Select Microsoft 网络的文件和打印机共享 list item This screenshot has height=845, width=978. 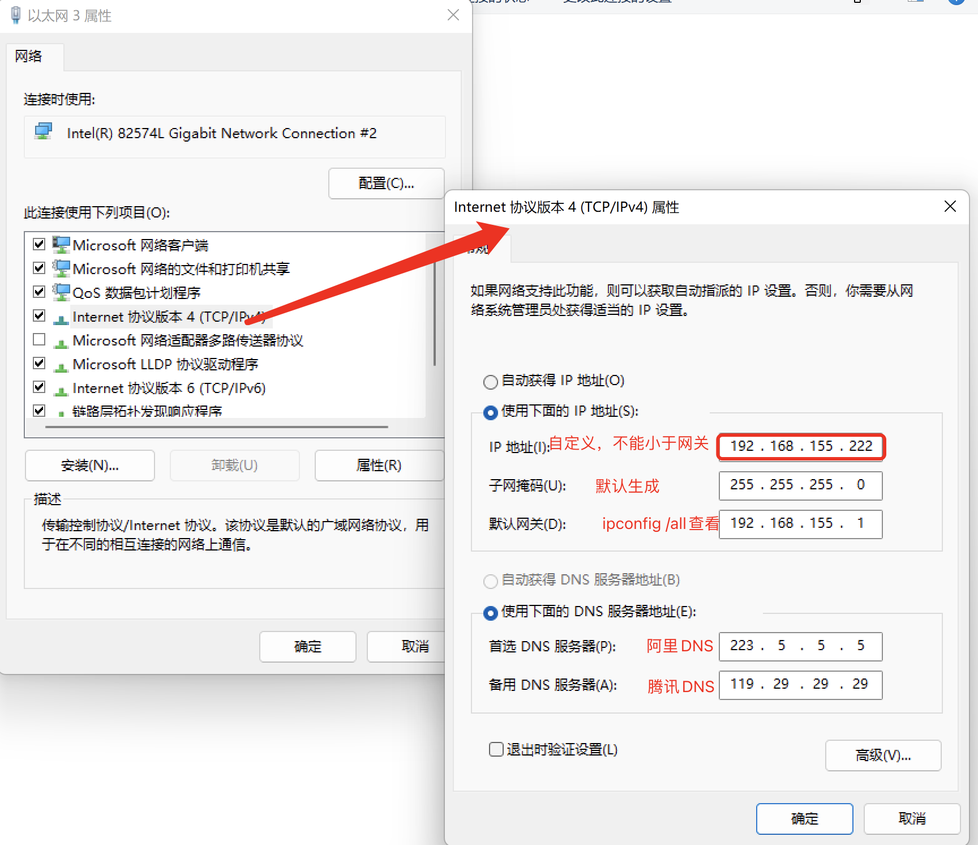pyautogui.click(x=181, y=269)
